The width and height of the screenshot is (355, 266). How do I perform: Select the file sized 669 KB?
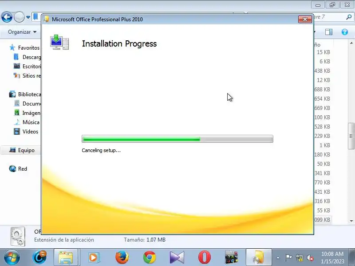point(322,108)
